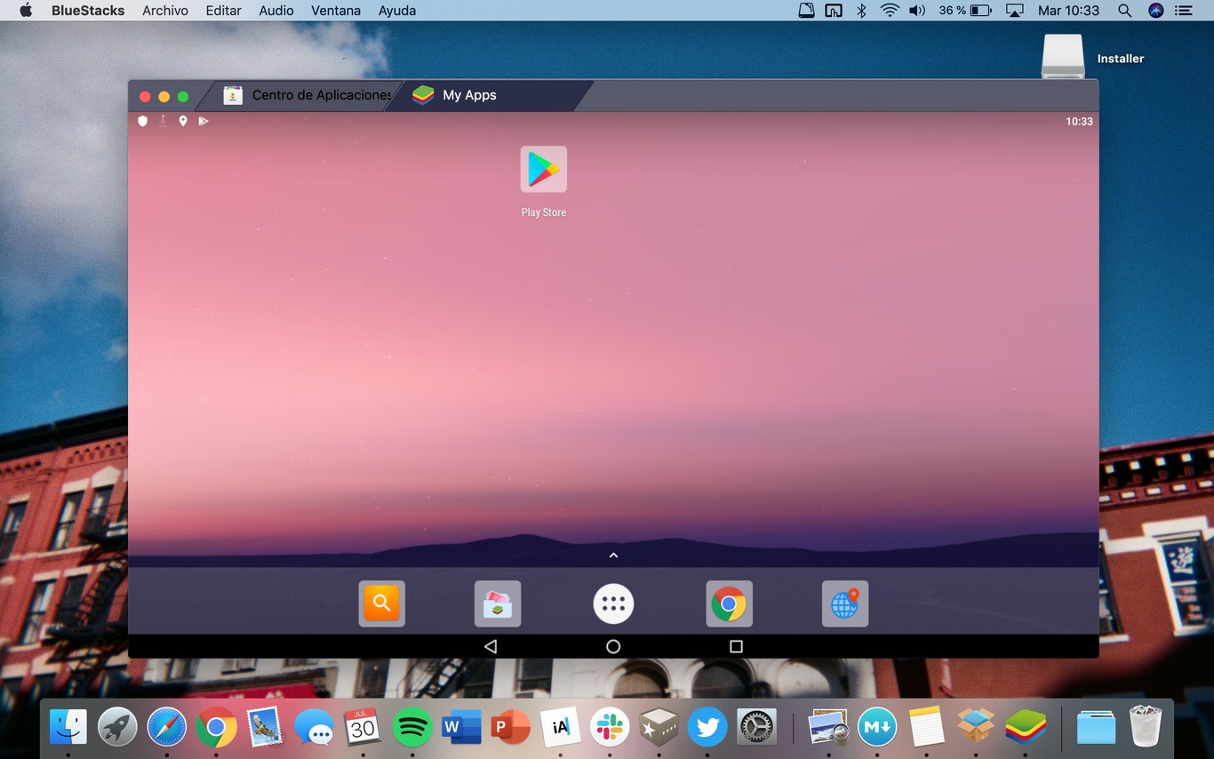
Task: Open the blue folder stack in the Dock
Action: coord(1096,727)
